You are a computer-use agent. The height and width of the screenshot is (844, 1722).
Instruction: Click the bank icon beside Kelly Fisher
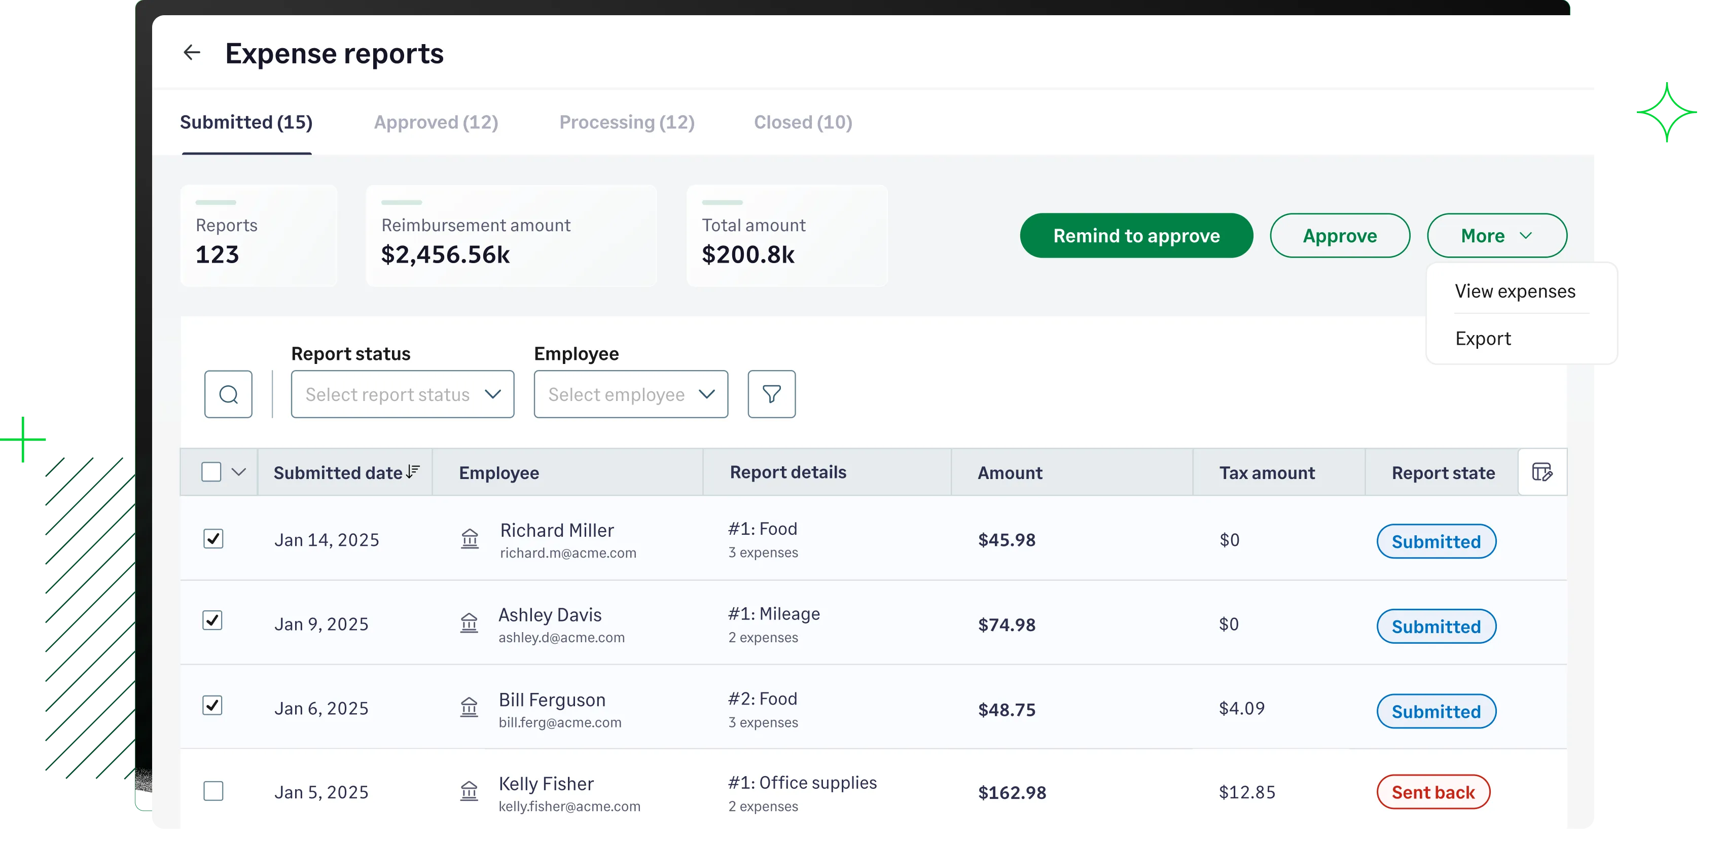click(471, 791)
